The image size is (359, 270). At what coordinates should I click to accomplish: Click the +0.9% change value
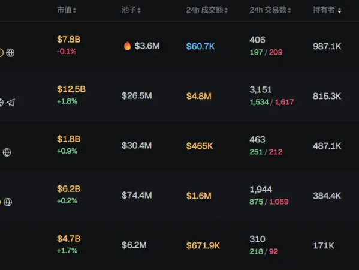[67, 151]
